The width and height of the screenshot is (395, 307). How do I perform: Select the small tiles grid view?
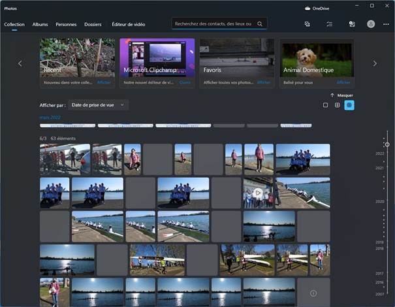pos(349,105)
